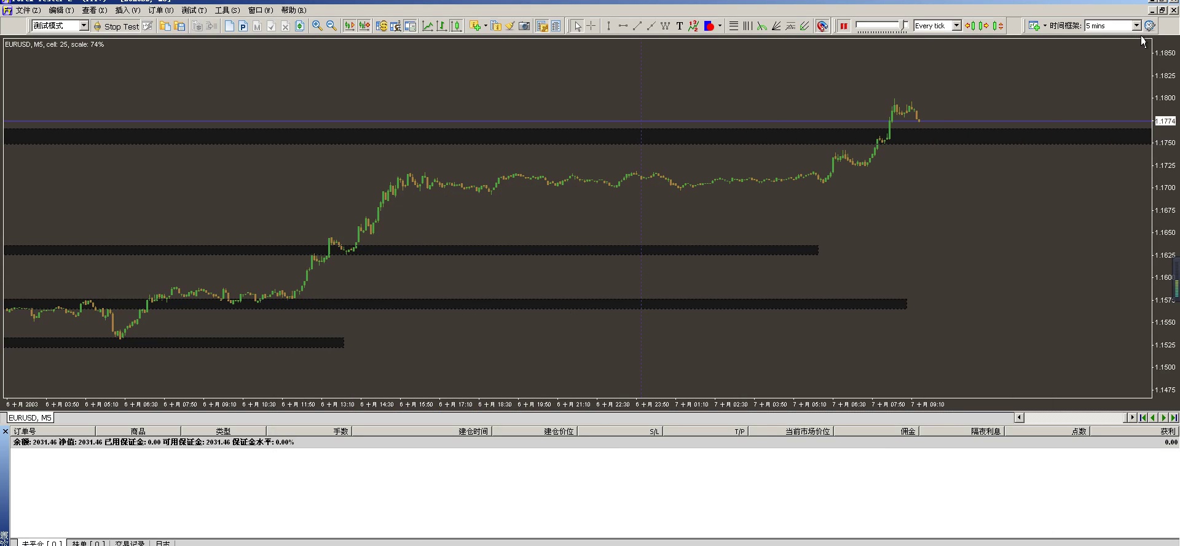Expand the add-indicator dropdown arrow
Screen dimensions: 1180x546
486,26
